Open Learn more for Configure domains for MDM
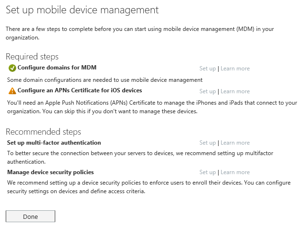The width and height of the screenshot is (300, 226). click(x=235, y=69)
